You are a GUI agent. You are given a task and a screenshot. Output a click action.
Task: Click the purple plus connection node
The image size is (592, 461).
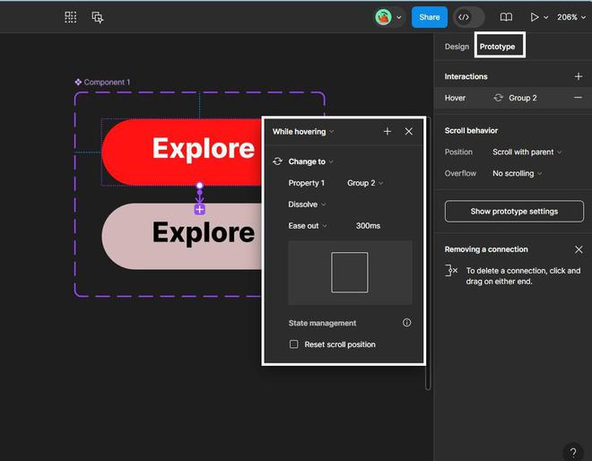(200, 209)
